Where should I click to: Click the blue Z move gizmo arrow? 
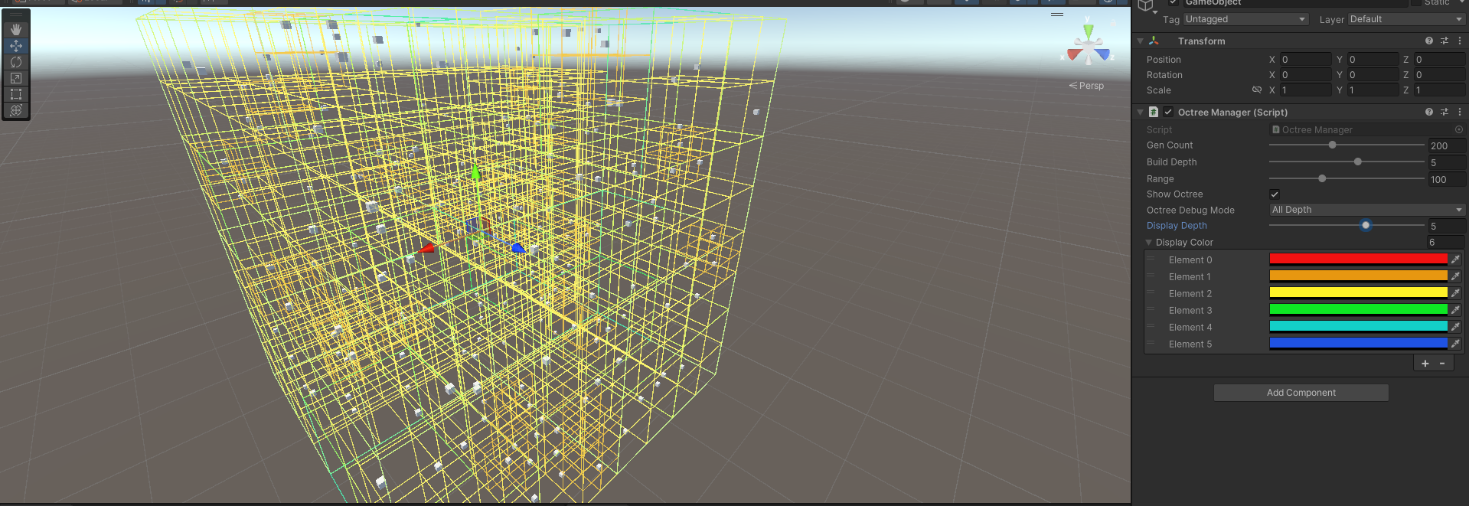pyautogui.click(x=518, y=247)
